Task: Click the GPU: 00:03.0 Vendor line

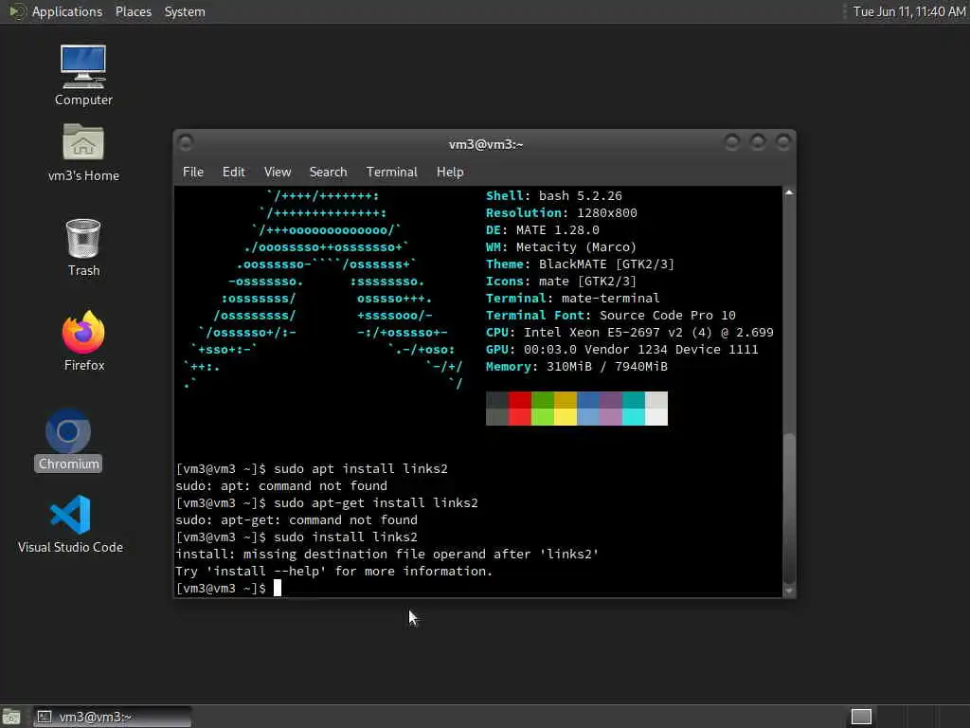Action: pos(621,349)
